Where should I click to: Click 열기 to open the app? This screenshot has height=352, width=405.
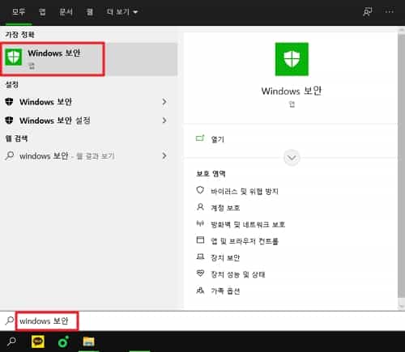[x=218, y=139]
